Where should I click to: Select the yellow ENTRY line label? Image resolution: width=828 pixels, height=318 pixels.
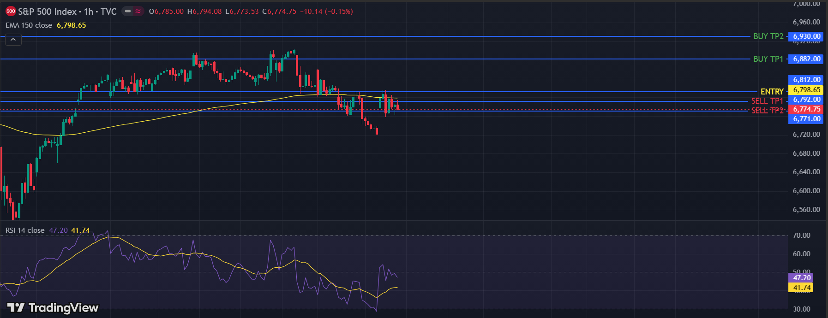pyautogui.click(x=772, y=92)
